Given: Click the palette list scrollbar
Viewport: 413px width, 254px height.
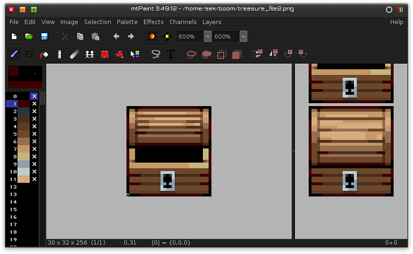Looking at the screenshot, I should click(42, 98).
